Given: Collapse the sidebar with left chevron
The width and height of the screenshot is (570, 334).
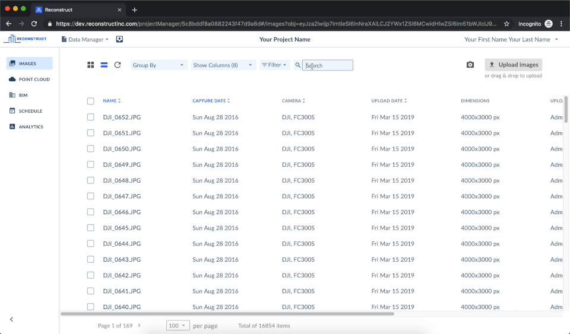Looking at the screenshot, I should tap(11, 319).
